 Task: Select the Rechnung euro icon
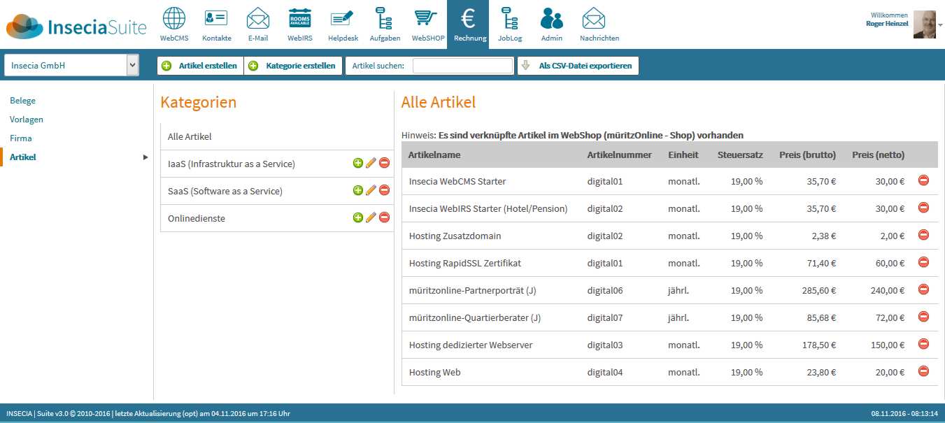pyautogui.click(x=469, y=19)
